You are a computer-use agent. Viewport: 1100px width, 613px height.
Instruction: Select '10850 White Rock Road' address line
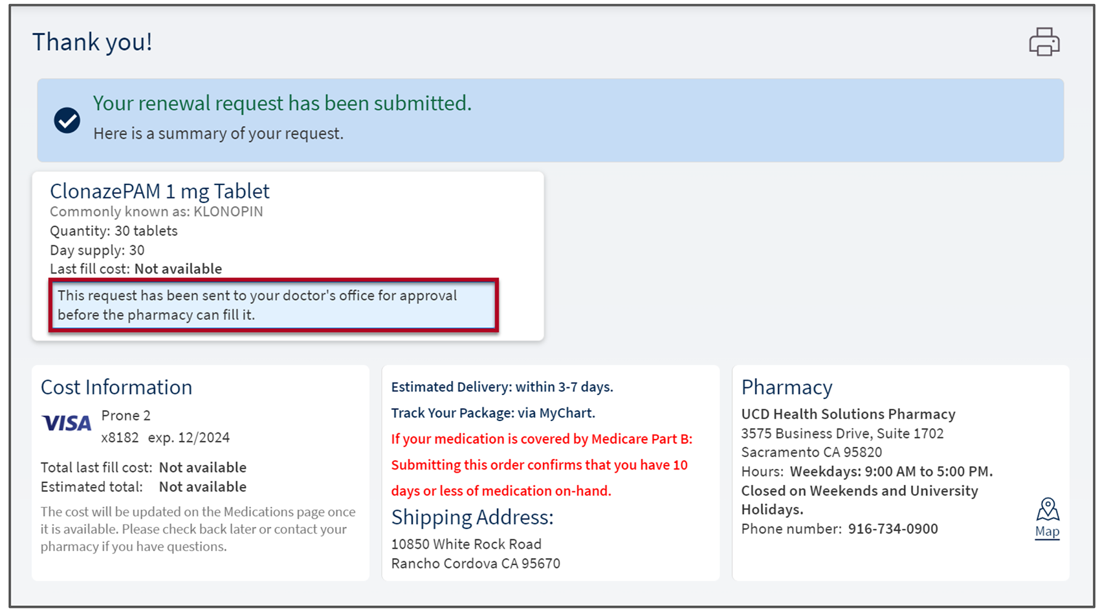(467, 544)
